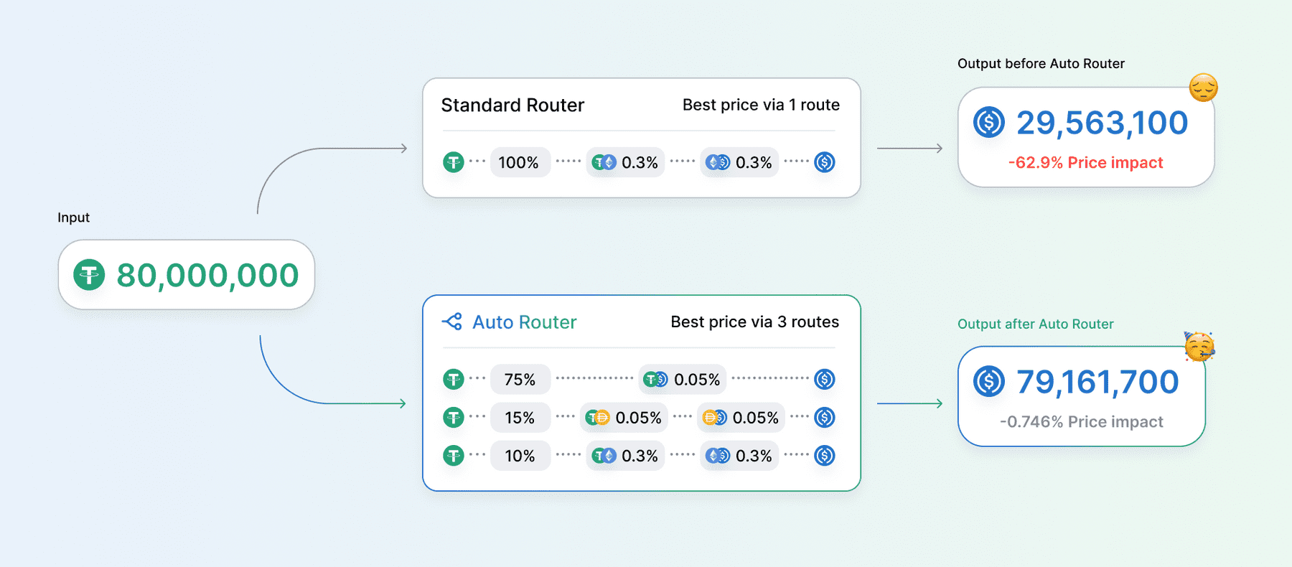Click the party face emoji on output card
Viewport: 1292px width, 567px height.
tap(1199, 347)
